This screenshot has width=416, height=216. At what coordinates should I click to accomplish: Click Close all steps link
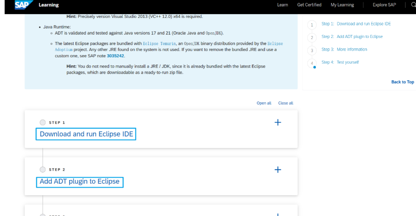[x=286, y=103]
